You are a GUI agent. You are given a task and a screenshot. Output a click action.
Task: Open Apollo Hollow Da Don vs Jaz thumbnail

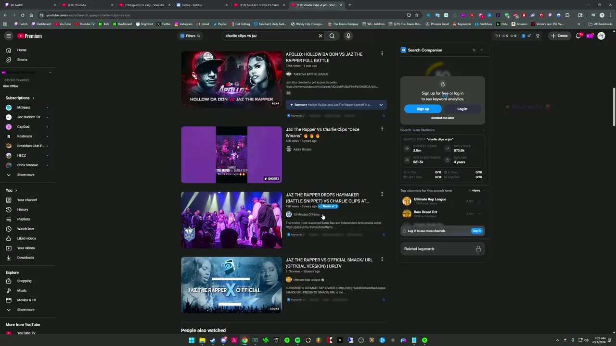pyautogui.click(x=231, y=79)
